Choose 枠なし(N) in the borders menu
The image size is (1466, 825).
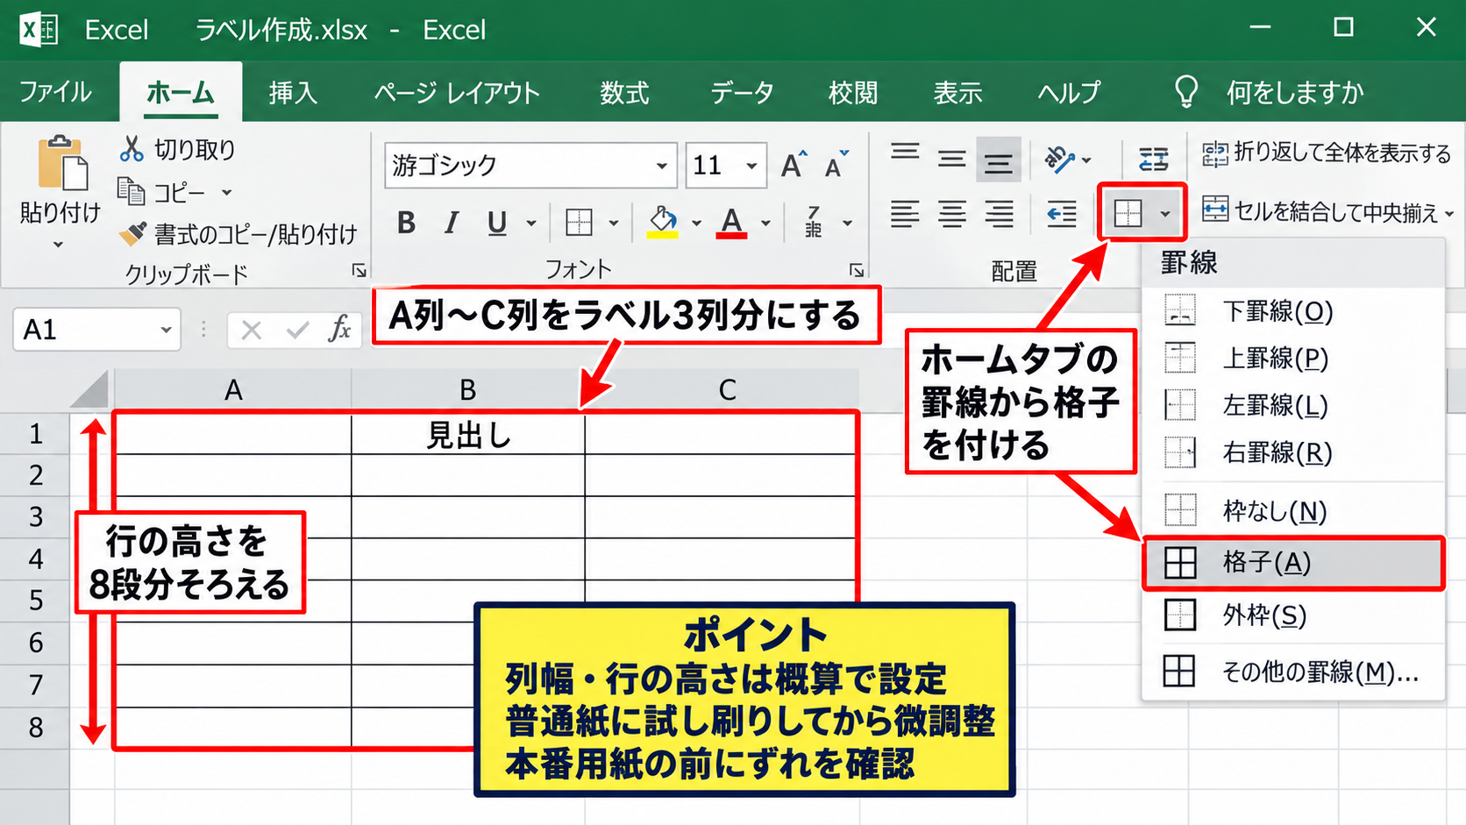(x=1293, y=510)
